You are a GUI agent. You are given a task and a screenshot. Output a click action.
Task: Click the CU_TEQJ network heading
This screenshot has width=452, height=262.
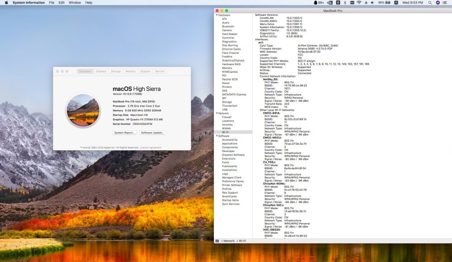click(x=269, y=162)
